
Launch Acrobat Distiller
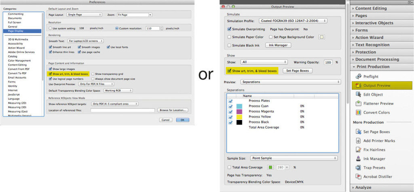coord(374,177)
